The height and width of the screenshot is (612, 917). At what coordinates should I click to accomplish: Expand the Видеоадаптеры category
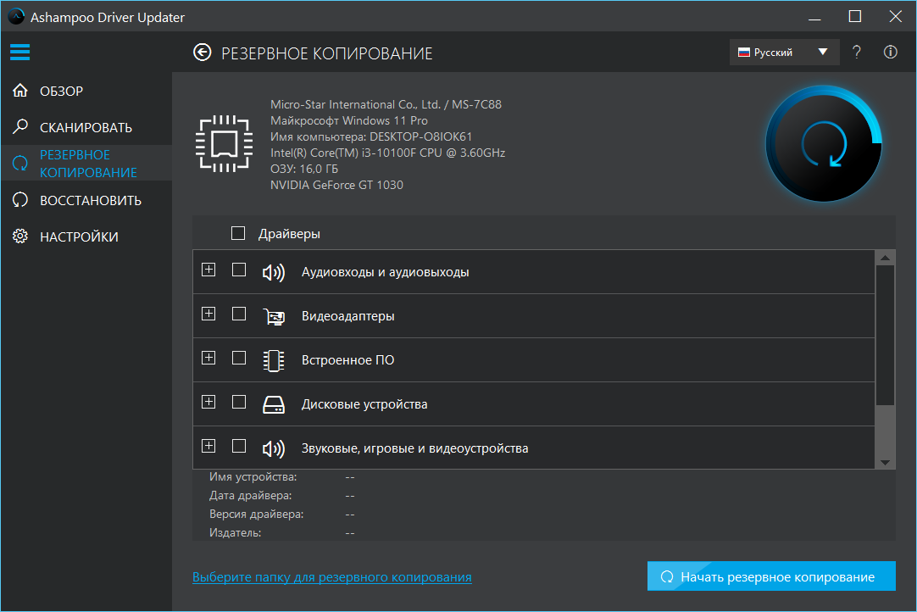click(x=208, y=314)
